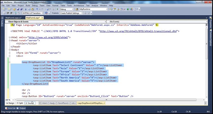Click the Properties Window toolbar icon
The height and width of the screenshot is (114, 213).
(x=114, y=9)
